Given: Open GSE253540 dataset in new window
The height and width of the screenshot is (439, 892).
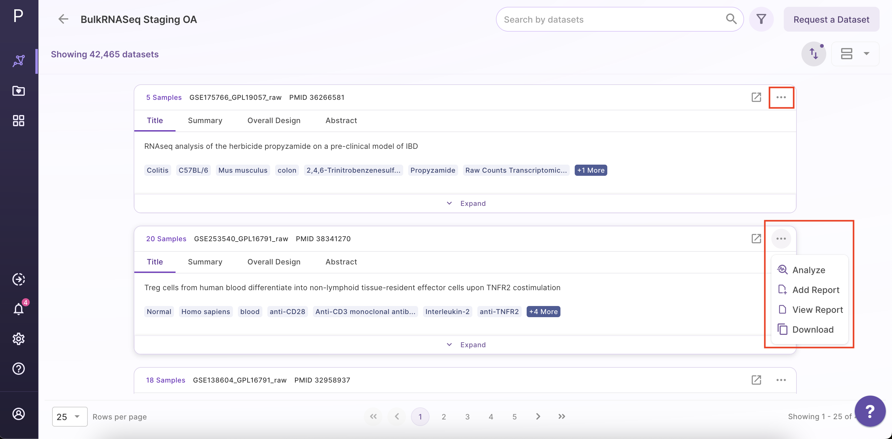Looking at the screenshot, I should [756, 238].
